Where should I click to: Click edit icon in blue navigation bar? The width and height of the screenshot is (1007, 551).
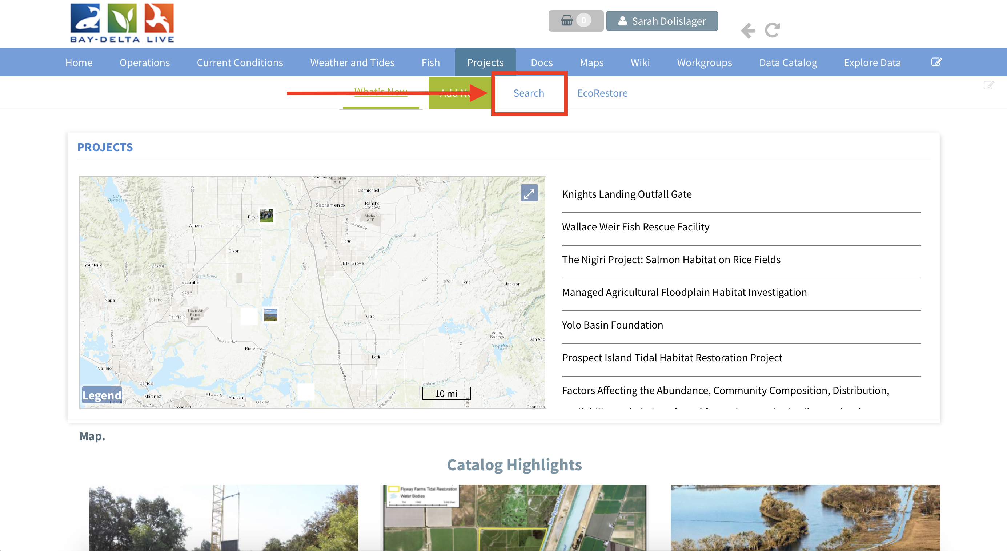(x=936, y=62)
